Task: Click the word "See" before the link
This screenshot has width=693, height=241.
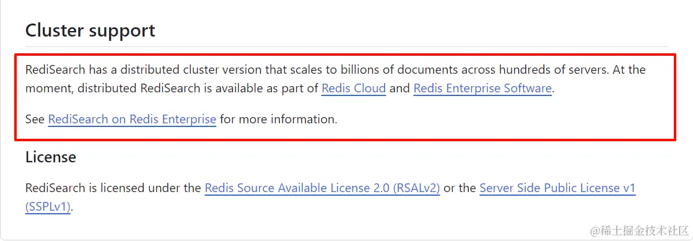Action: point(35,120)
